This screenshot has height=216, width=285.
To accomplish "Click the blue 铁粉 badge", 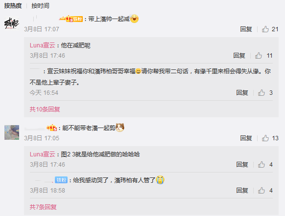I will coord(61,180).
